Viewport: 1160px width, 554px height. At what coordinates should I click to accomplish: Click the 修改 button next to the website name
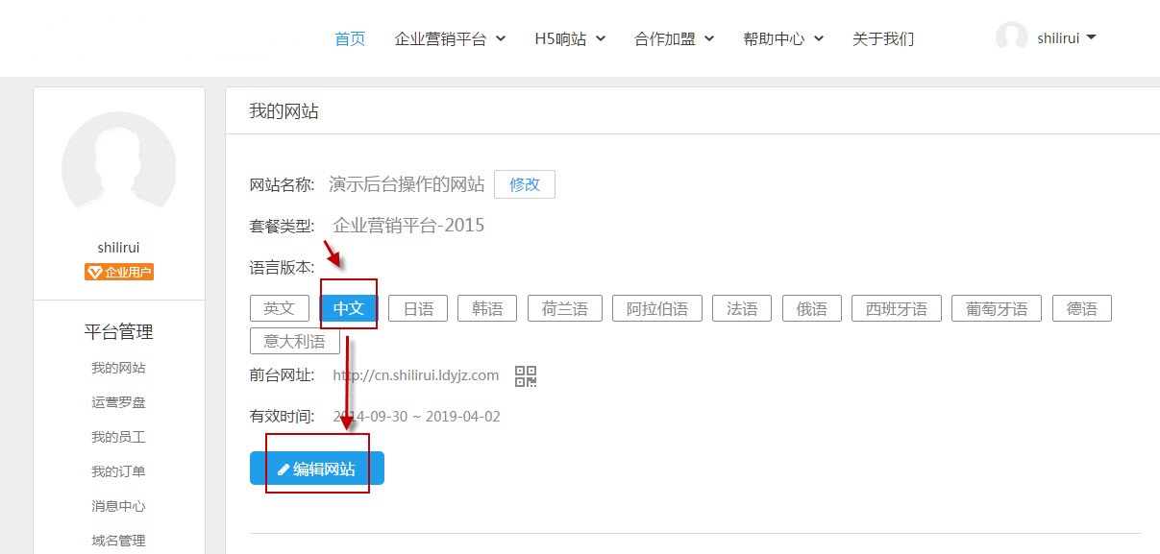[525, 184]
